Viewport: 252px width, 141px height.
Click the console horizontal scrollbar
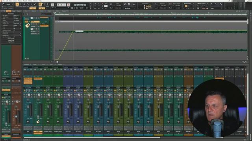click(x=92, y=137)
